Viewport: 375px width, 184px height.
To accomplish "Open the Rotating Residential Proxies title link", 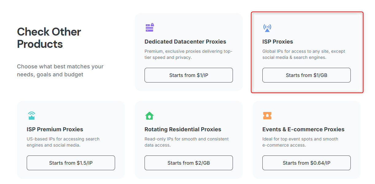I will (x=183, y=129).
